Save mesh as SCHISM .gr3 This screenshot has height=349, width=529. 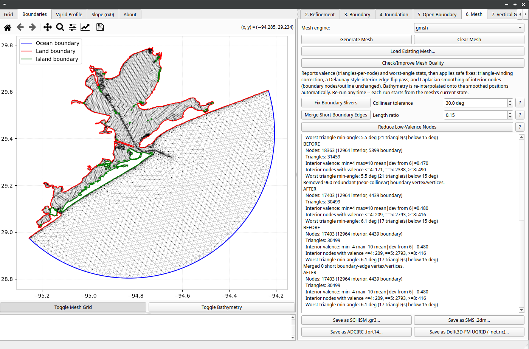click(357, 320)
